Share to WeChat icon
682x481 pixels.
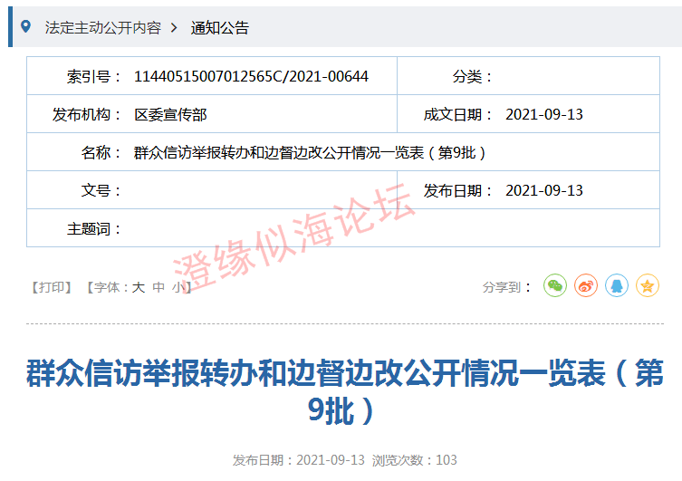[x=555, y=285]
